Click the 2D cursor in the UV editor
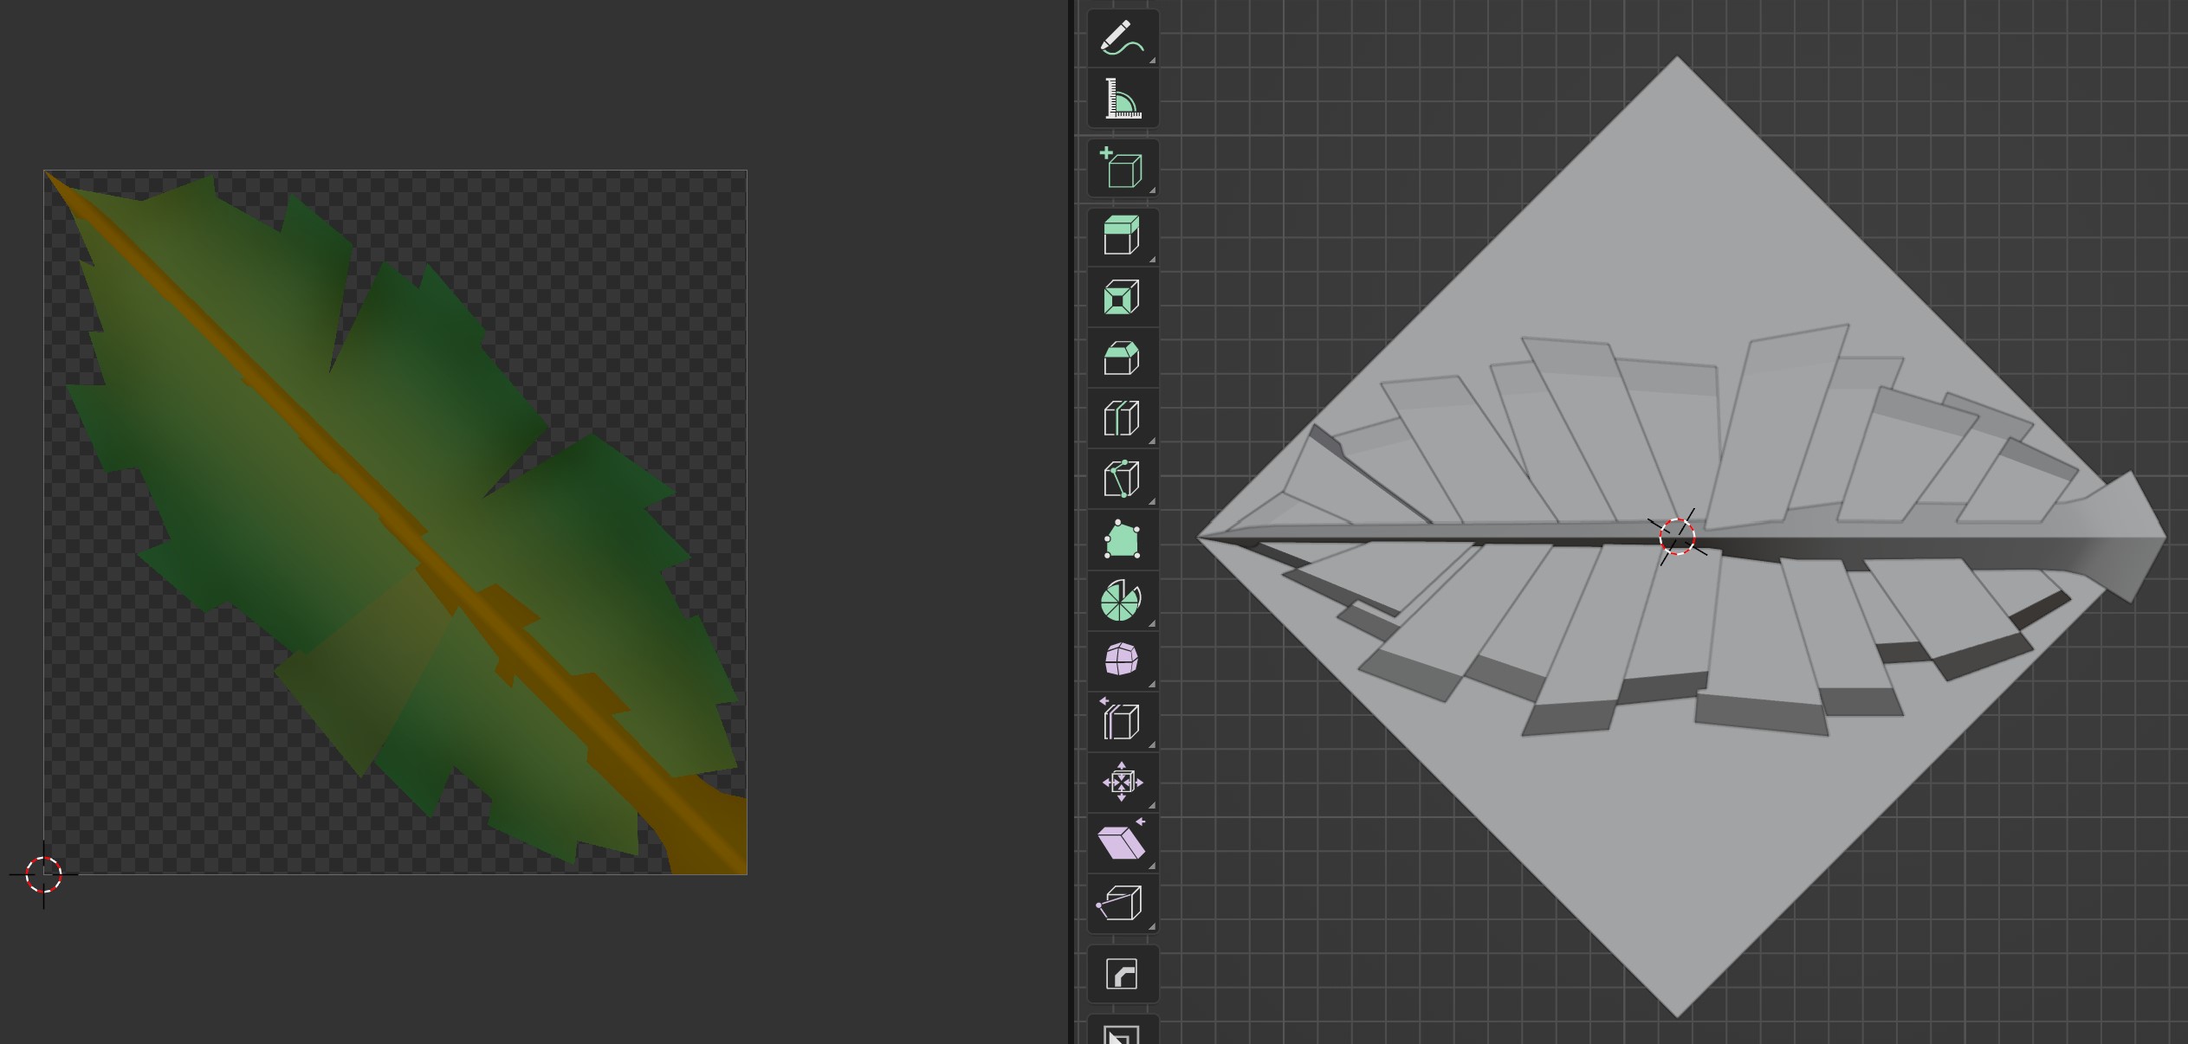Image resolution: width=2188 pixels, height=1044 pixels. (x=43, y=874)
